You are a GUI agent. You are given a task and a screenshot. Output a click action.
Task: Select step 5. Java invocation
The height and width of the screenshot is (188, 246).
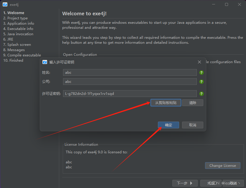(18, 34)
